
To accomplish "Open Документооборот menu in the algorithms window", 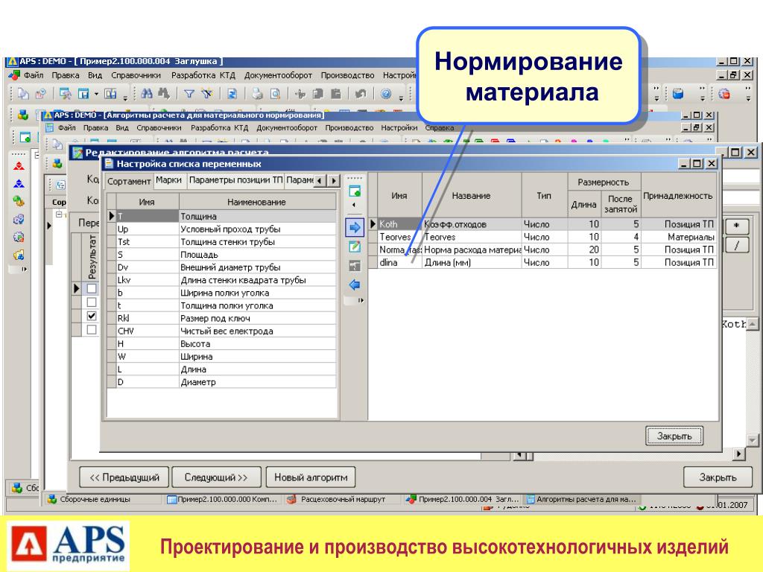I will [x=287, y=128].
